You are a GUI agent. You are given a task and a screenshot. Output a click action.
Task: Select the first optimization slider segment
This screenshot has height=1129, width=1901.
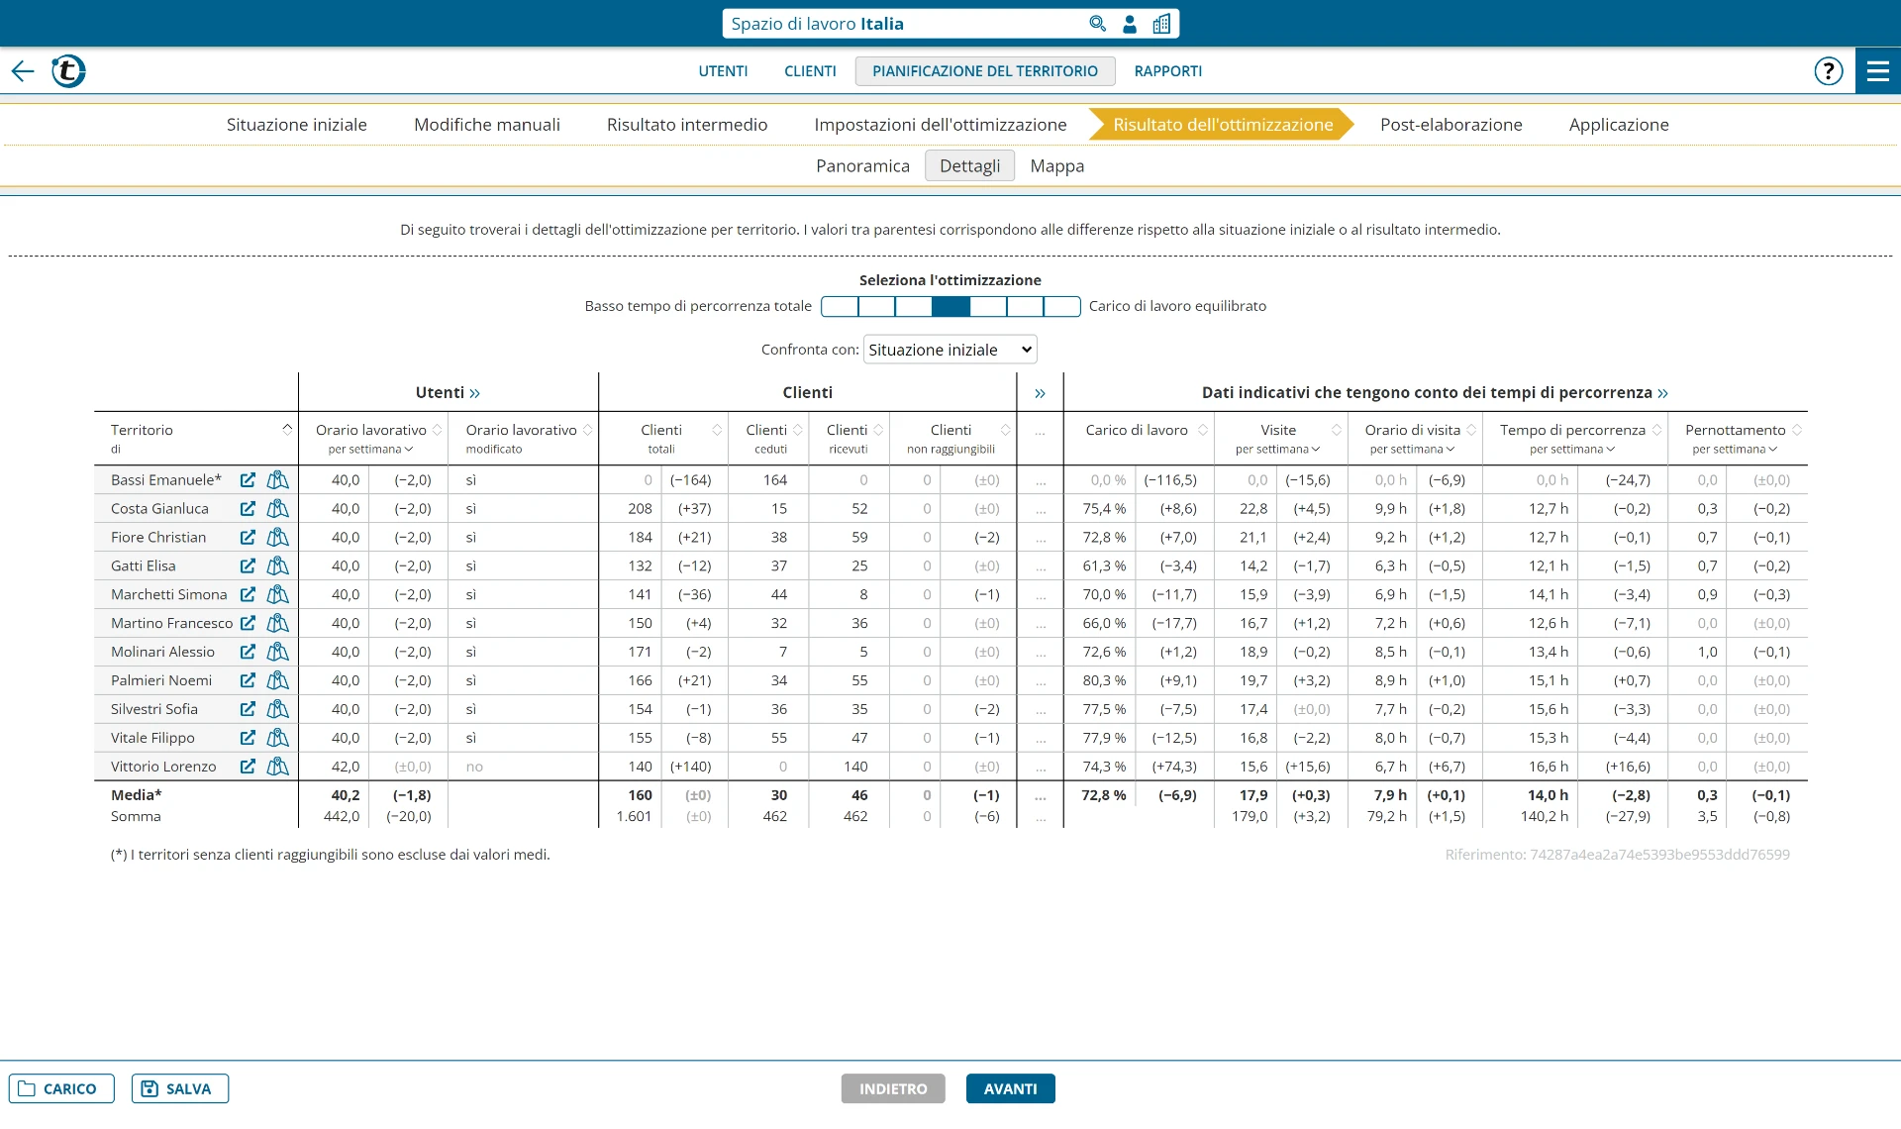pyautogui.click(x=840, y=307)
